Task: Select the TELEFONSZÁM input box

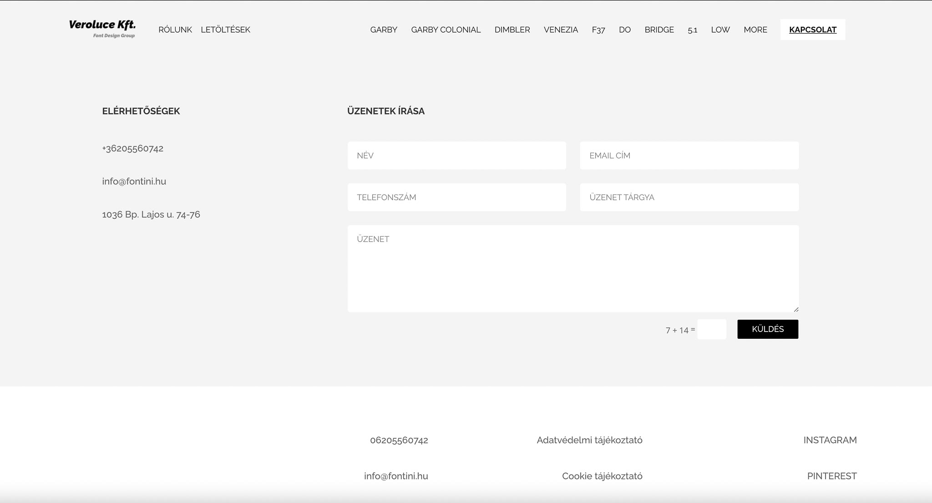Action: [456, 197]
